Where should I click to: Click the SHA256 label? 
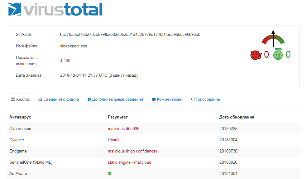pos(24,35)
